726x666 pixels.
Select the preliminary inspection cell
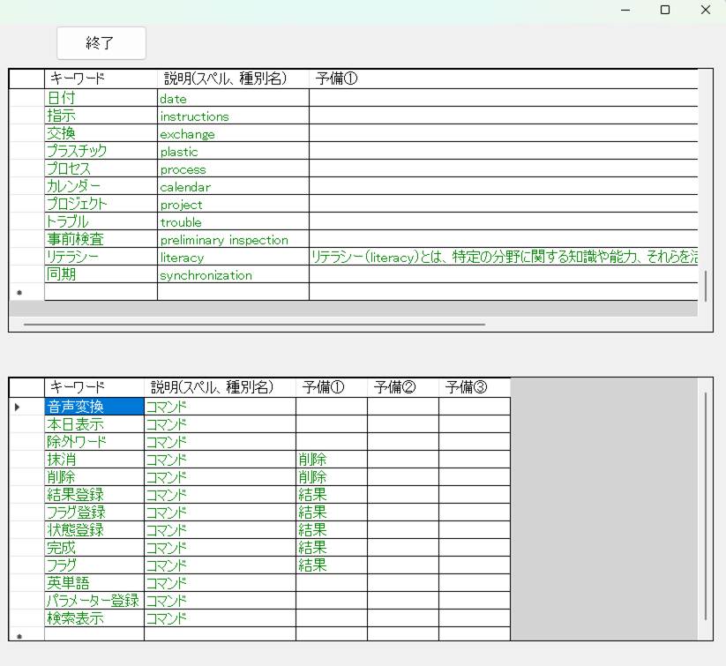[233, 240]
